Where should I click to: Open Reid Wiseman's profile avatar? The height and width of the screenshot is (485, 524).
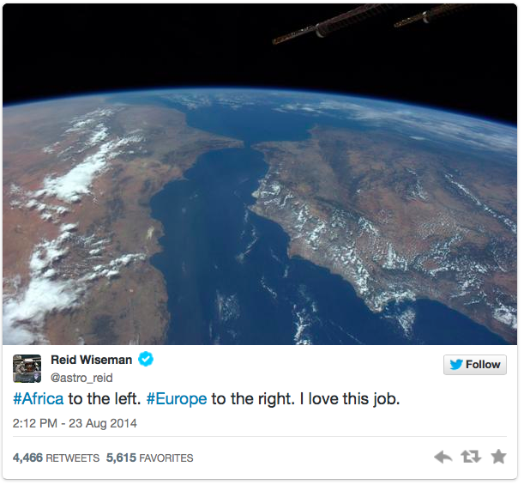click(27, 367)
